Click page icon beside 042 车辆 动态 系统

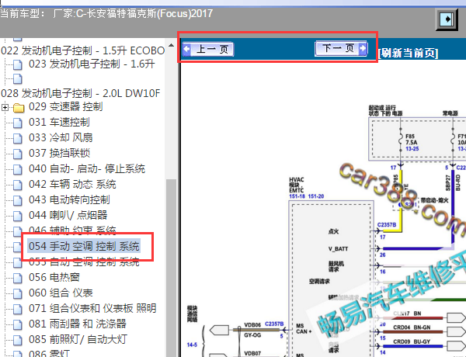click(18, 185)
